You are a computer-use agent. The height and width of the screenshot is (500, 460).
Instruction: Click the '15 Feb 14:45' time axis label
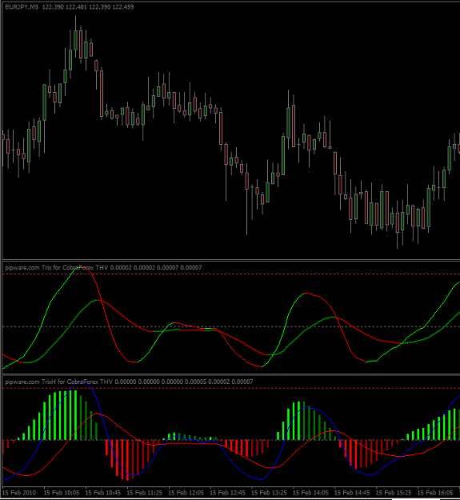coord(352,493)
